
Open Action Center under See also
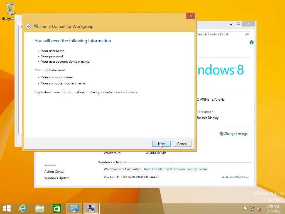point(54,172)
